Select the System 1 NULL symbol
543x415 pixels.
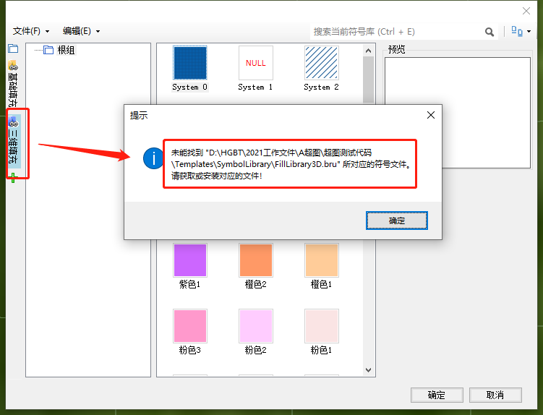255,69
